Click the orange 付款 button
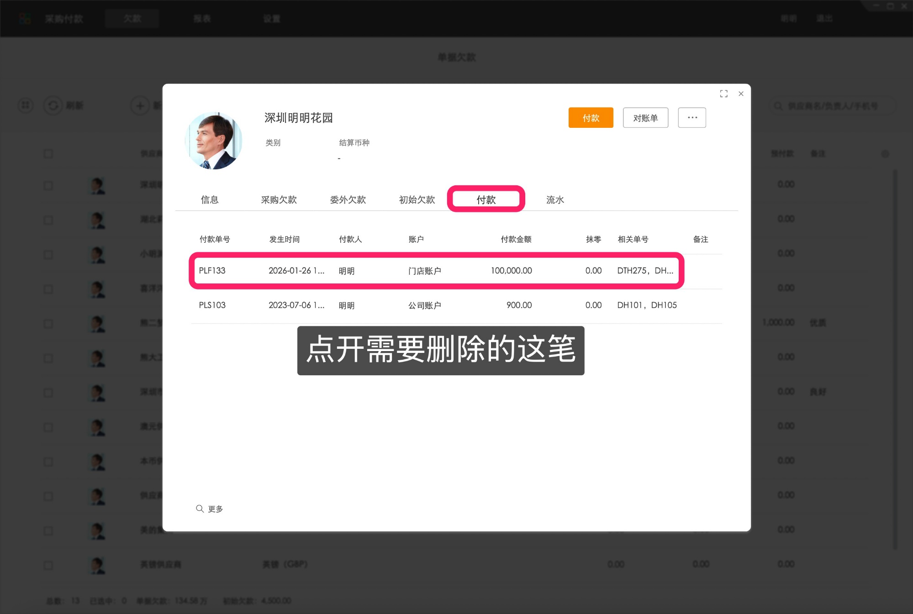Viewport: 913px width, 614px height. point(591,118)
